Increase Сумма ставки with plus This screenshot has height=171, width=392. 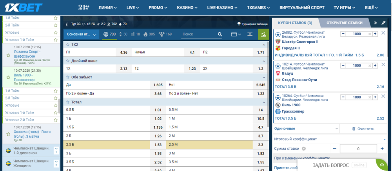tap(382, 149)
